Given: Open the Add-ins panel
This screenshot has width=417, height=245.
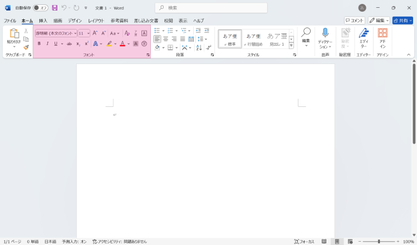Looking at the screenshot, I should pyautogui.click(x=382, y=37).
